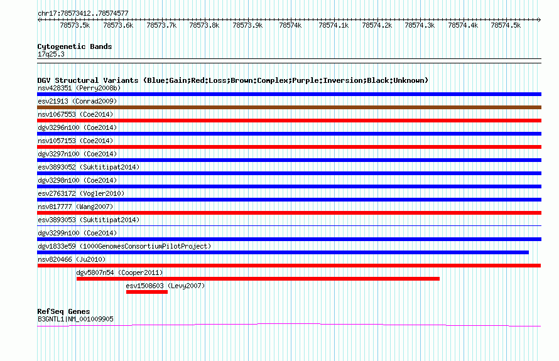Screen dimensions: 559x361
Task: Click the RefSeq Genes track heading
Action: [x=63, y=311]
